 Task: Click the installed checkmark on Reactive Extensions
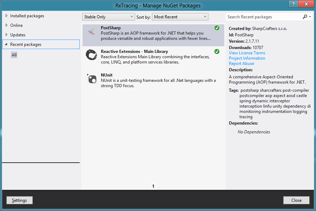pos(217,51)
